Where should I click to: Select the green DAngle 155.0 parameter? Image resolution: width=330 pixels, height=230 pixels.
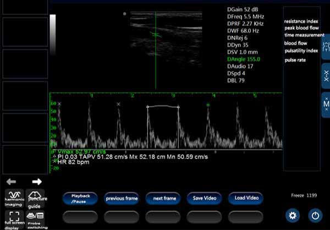pyautogui.click(x=244, y=59)
